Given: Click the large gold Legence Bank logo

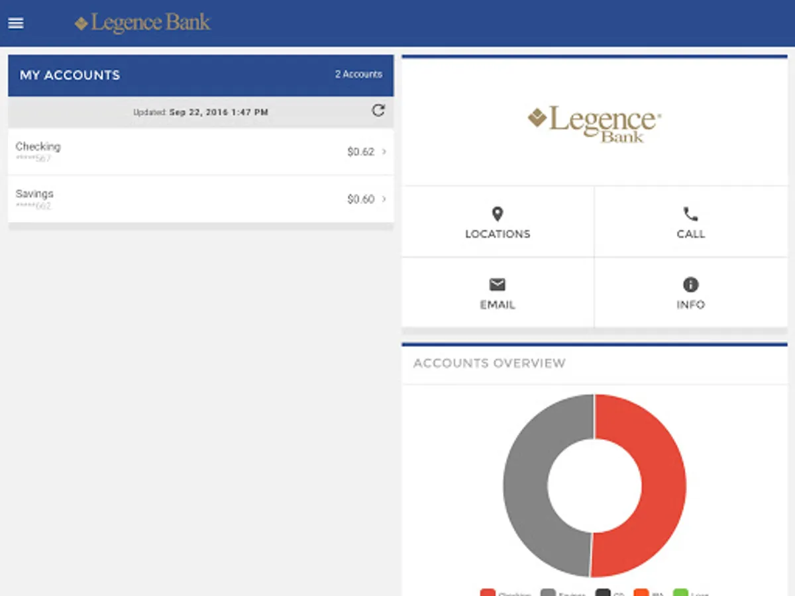Looking at the screenshot, I should [x=594, y=124].
